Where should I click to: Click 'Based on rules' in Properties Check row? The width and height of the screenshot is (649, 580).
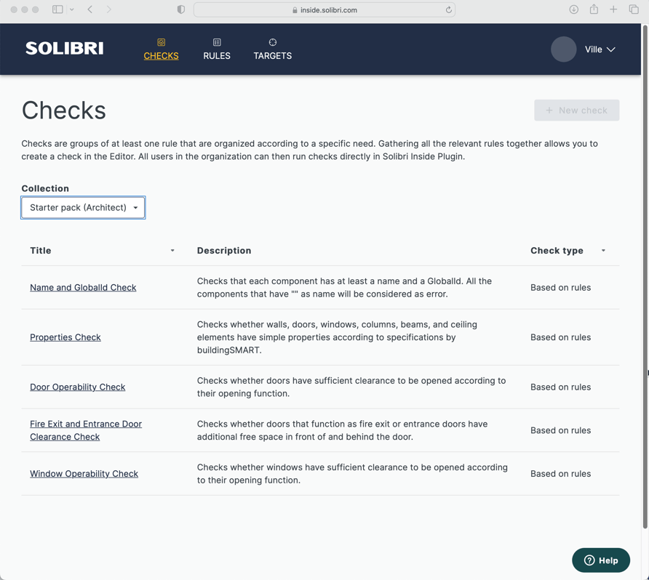click(560, 337)
